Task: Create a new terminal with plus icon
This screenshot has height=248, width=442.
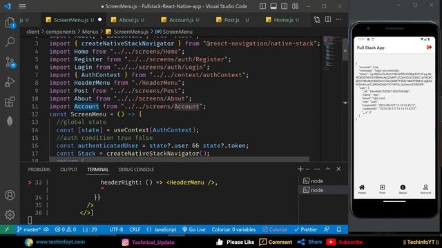Action: pyautogui.click(x=300, y=169)
